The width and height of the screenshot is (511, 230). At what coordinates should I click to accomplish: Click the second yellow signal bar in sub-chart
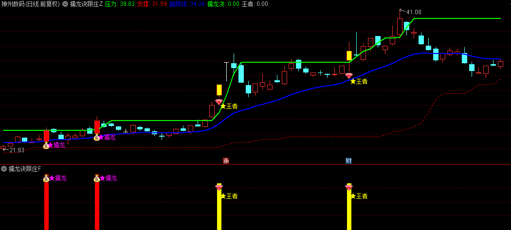[349, 207]
